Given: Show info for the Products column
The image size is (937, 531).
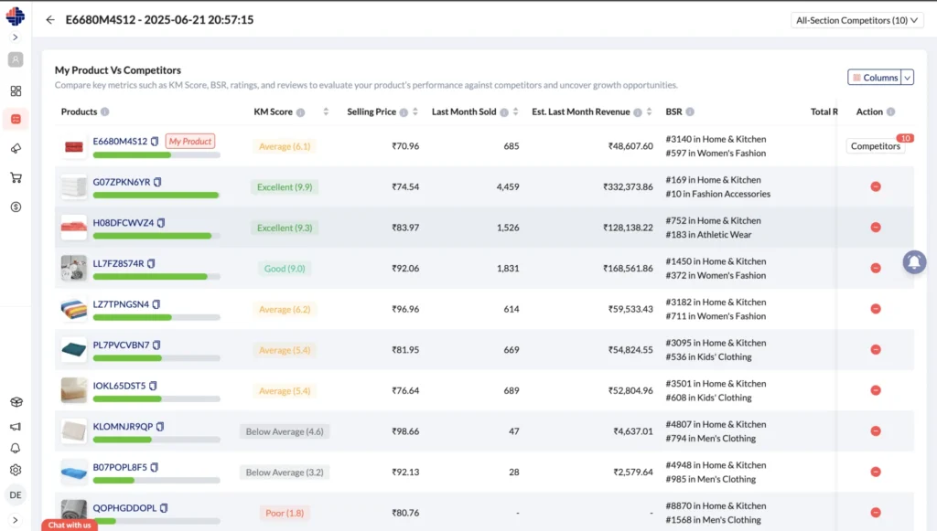Looking at the screenshot, I should point(104,112).
